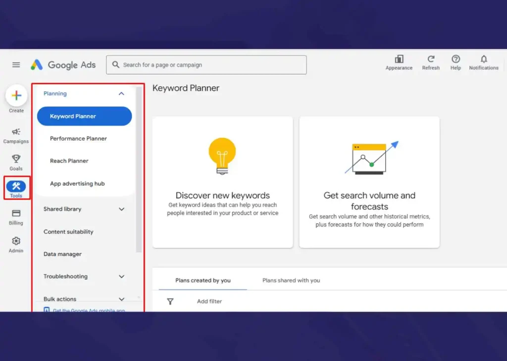Screen dimensions: 507x361
Task: Select the Tools wrench icon
Action: point(16,186)
